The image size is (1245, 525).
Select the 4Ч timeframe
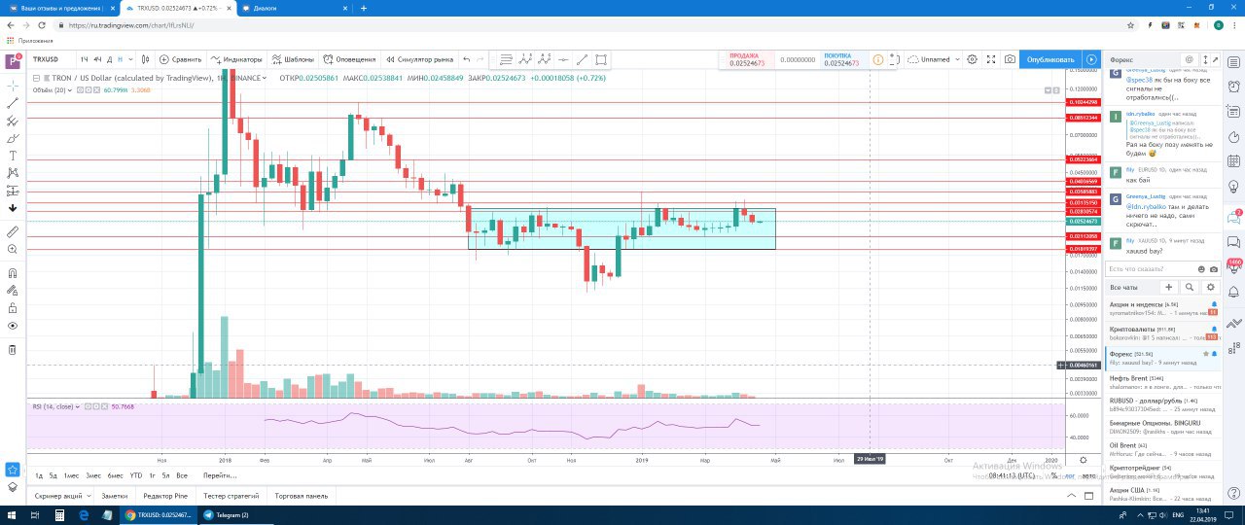tap(97, 59)
